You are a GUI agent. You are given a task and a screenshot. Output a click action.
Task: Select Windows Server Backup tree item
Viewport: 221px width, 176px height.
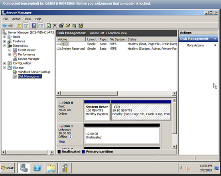34,72
